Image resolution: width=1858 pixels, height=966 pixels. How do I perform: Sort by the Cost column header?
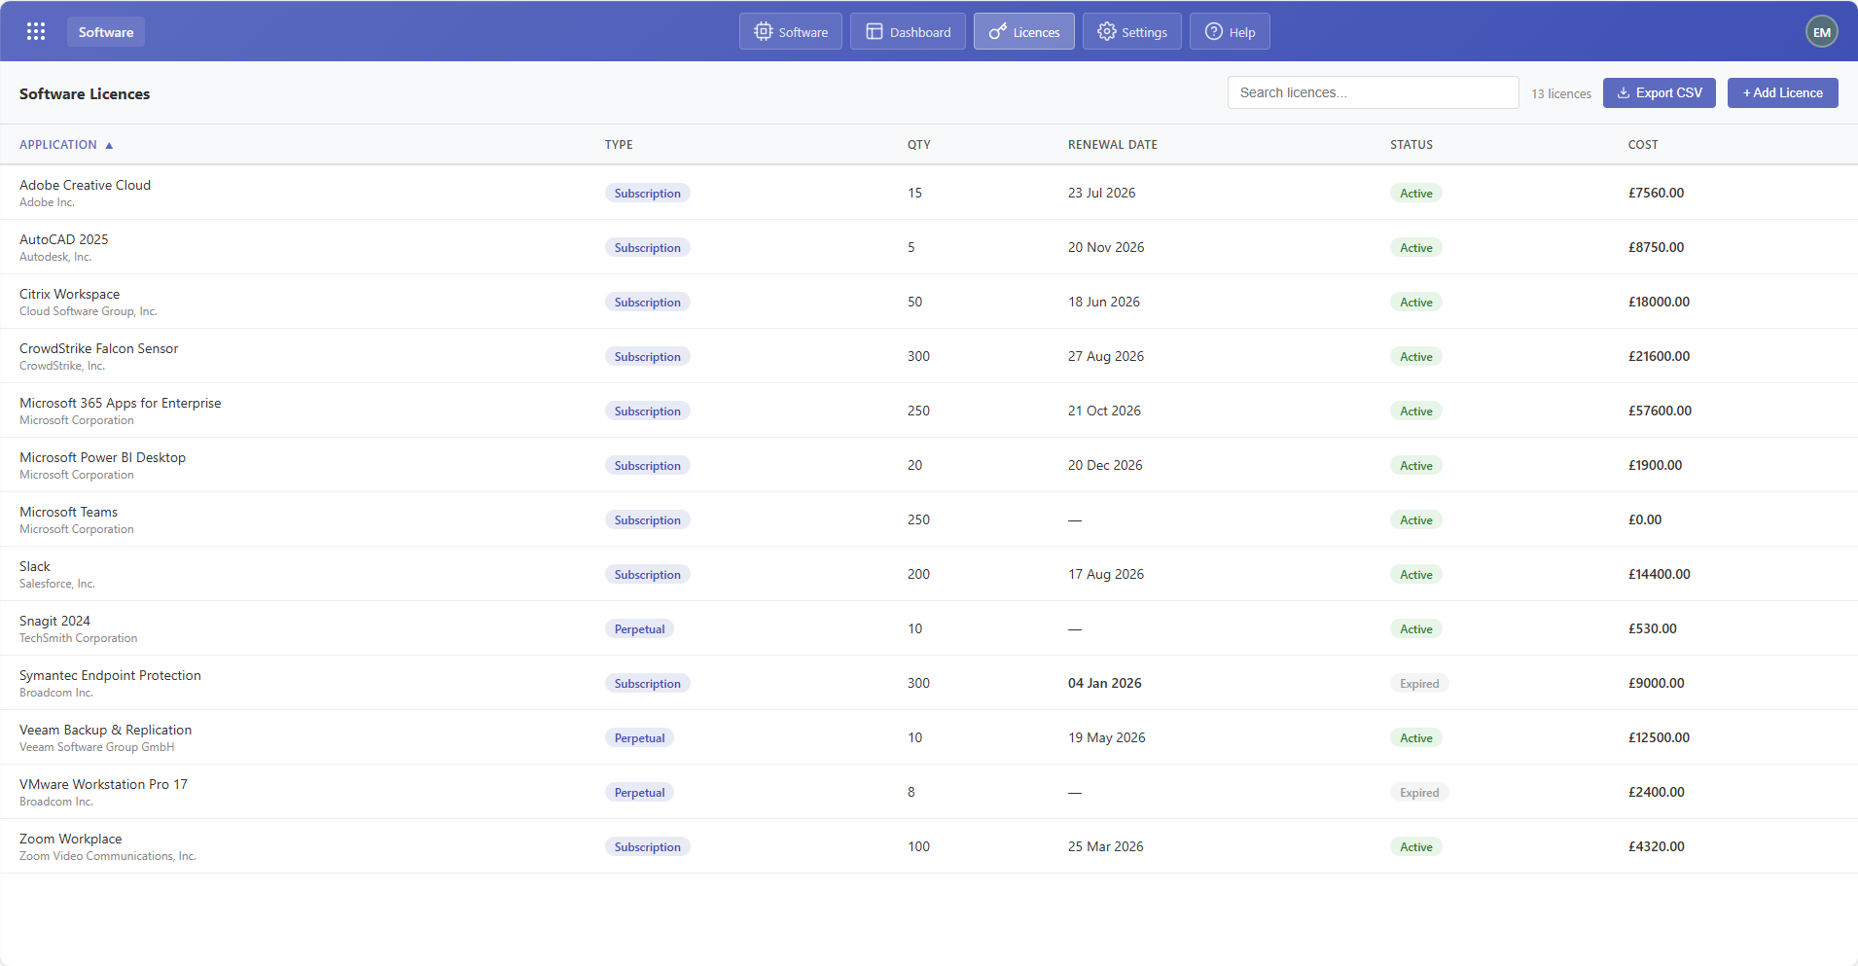[1643, 144]
